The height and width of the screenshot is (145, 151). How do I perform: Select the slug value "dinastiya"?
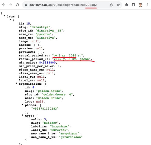pyautogui.click(x=40, y=27)
